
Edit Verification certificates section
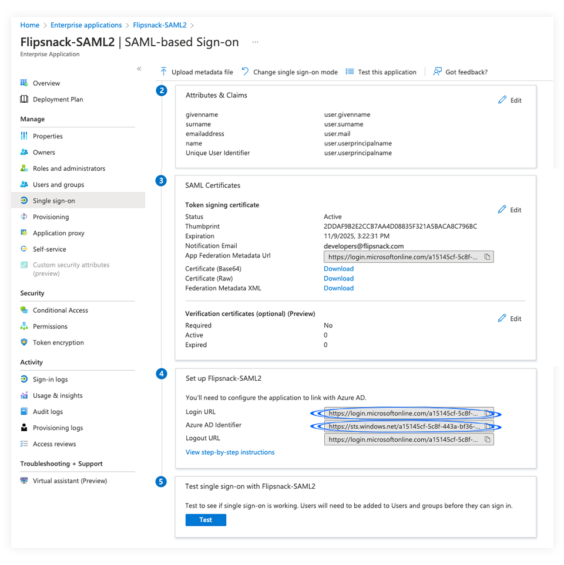click(509, 319)
